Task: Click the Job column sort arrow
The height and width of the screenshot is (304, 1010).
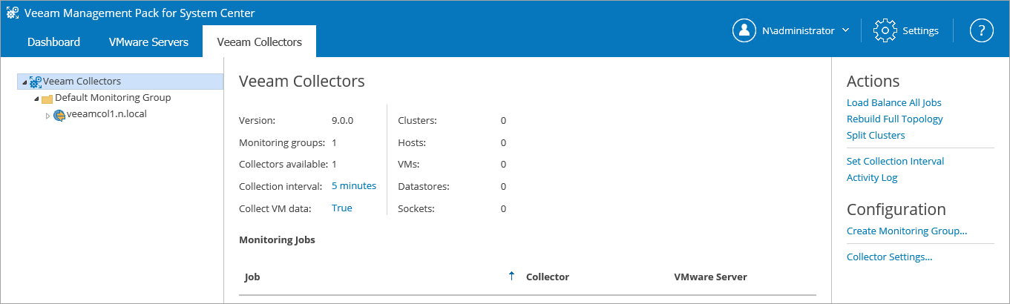Action: coord(511,277)
